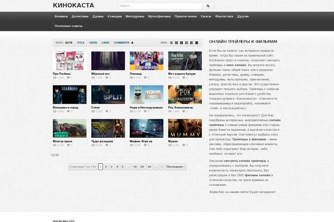Click heart like icon under Сплит
Viewport: 334px width, 222px height.
coord(107,112)
